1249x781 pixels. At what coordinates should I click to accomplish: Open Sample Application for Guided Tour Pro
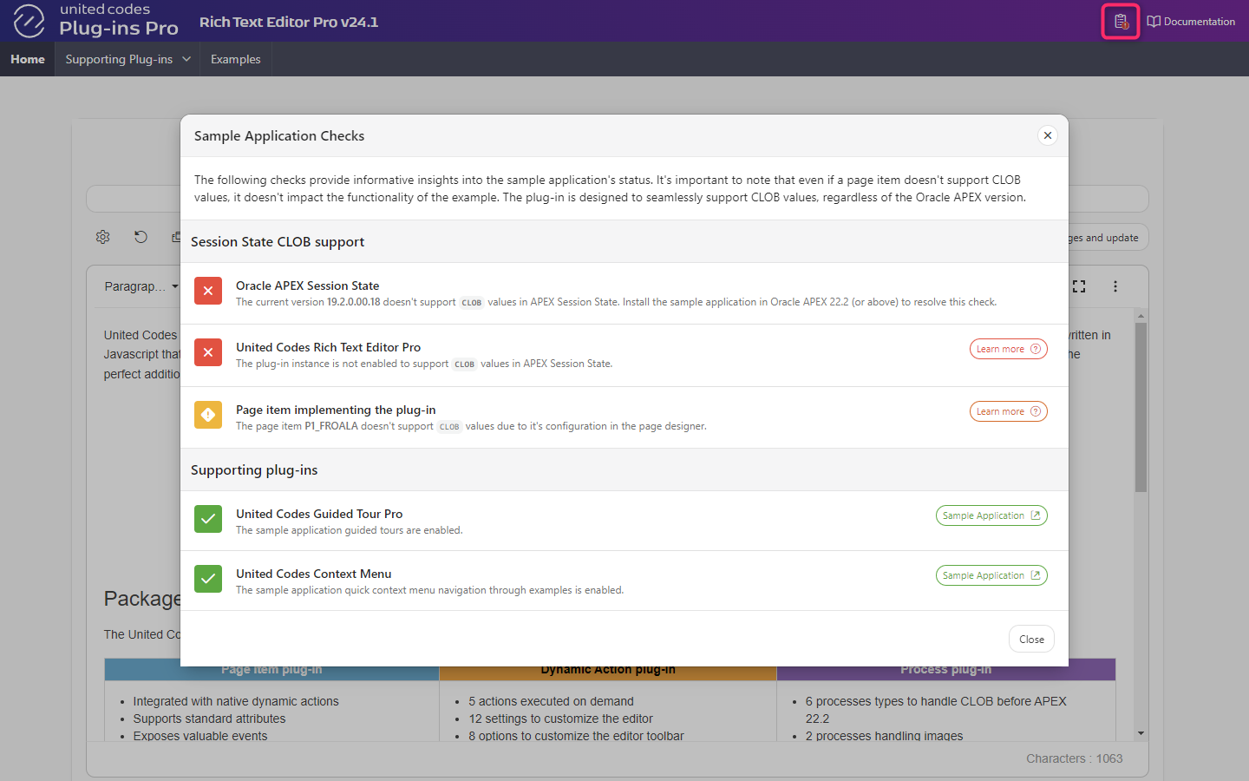pyautogui.click(x=991, y=515)
